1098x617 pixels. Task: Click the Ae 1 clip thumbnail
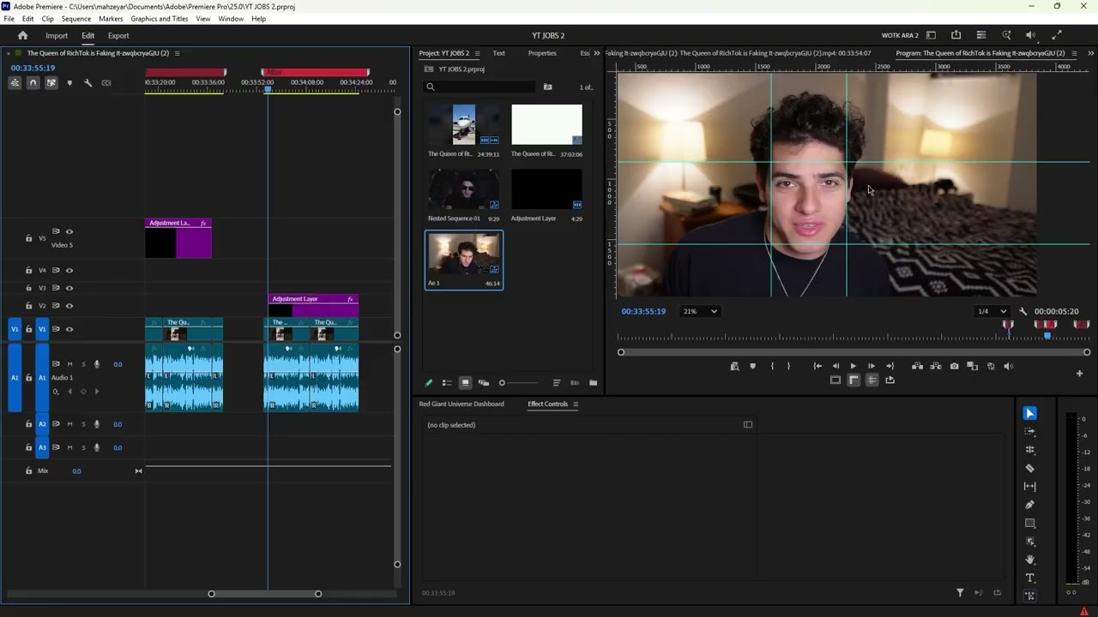click(464, 255)
